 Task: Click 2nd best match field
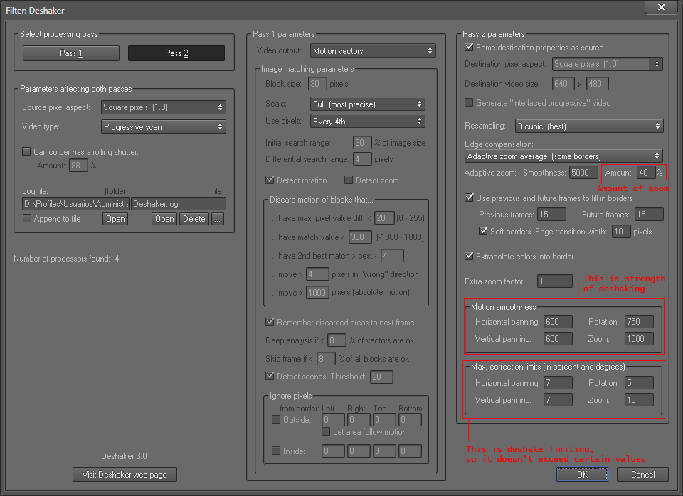392,255
